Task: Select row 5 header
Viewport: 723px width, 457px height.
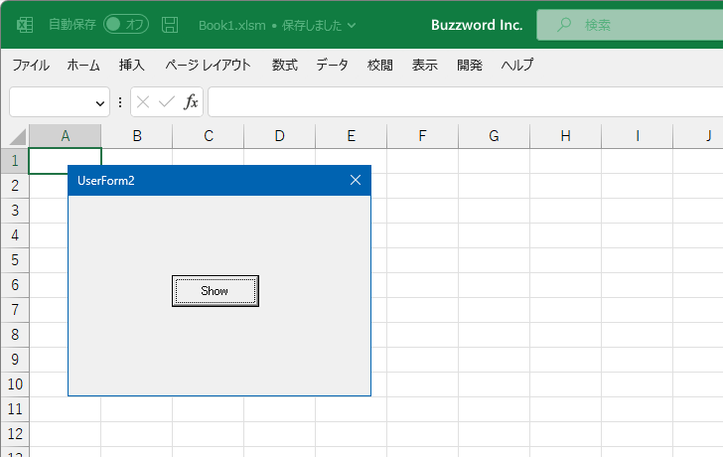Action: pyautogui.click(x=15, y=260)
